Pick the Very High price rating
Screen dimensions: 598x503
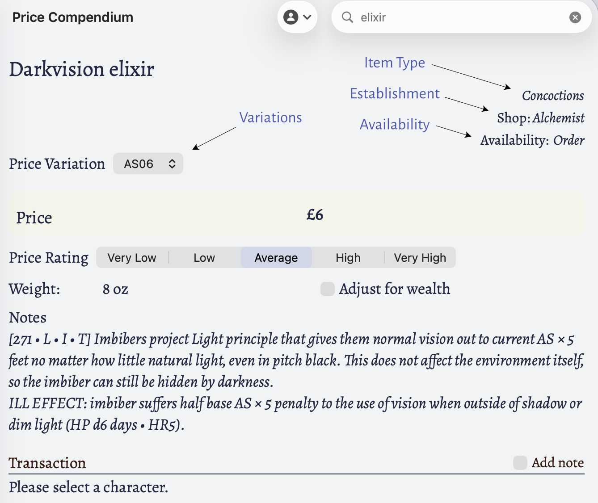[x=420, y=258]
